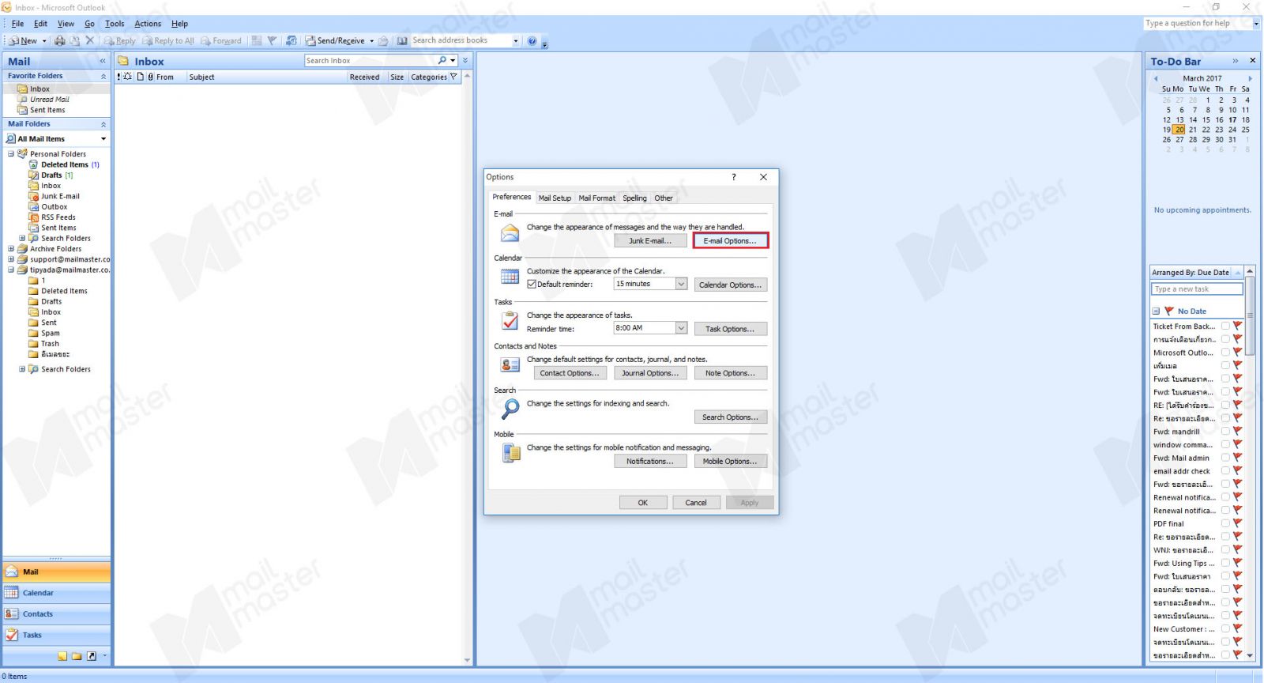Switch to Contacts in navigation pane
The image size is (1264, 683).
56,614
